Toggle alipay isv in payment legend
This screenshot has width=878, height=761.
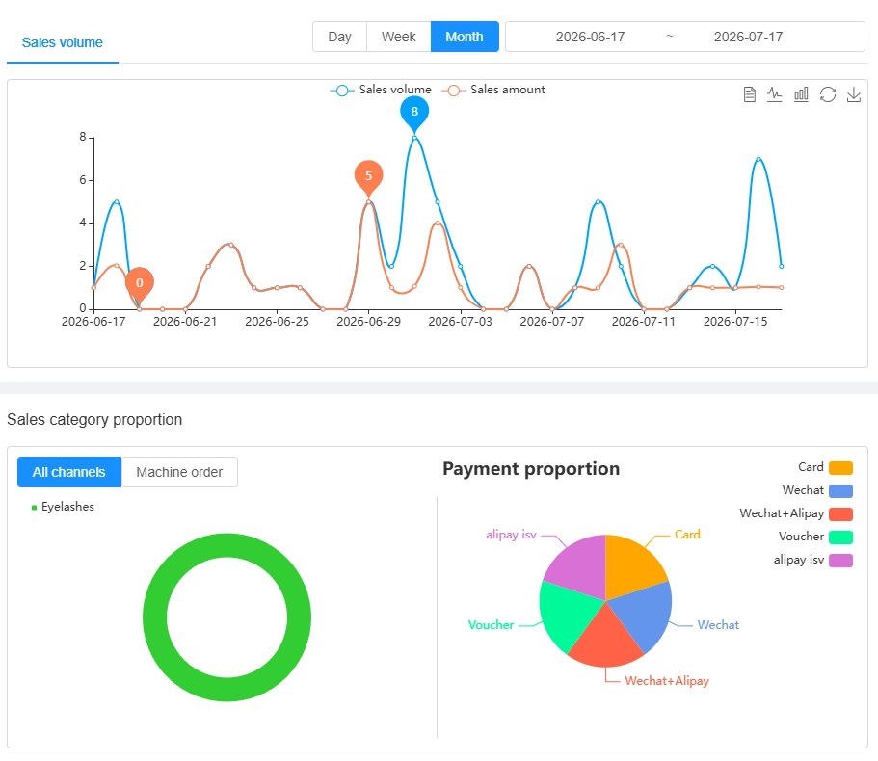pyautogui.click(x=813, y=560)
